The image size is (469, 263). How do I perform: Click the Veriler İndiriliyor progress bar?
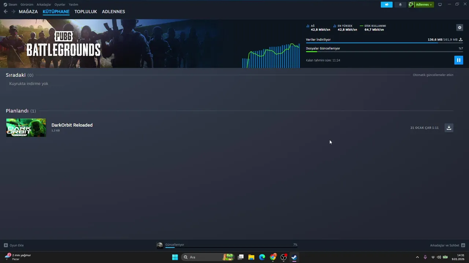pos(384,43)
